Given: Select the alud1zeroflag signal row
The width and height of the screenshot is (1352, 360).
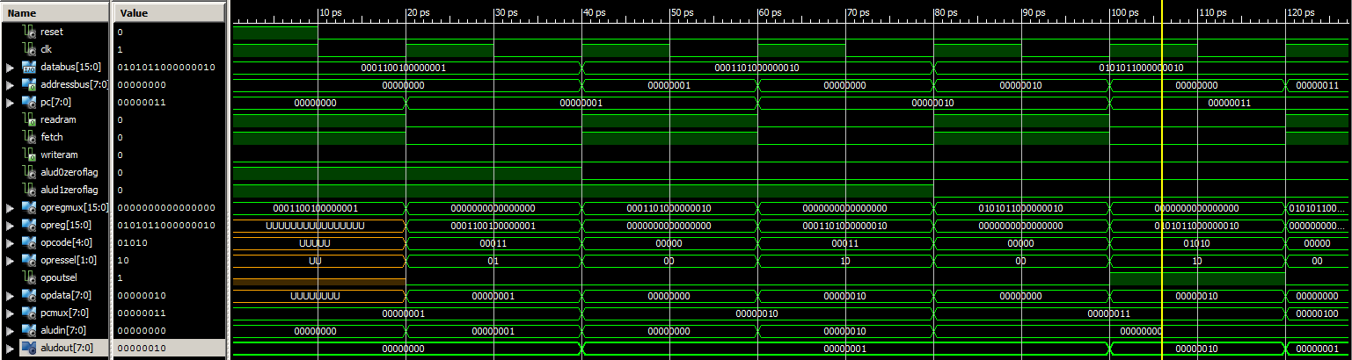Looking at the screenshot, I should pyautogui.click(x=67, y=190).
